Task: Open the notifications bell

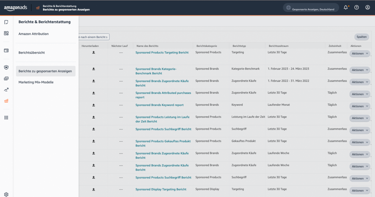Action: click(346, 7)
